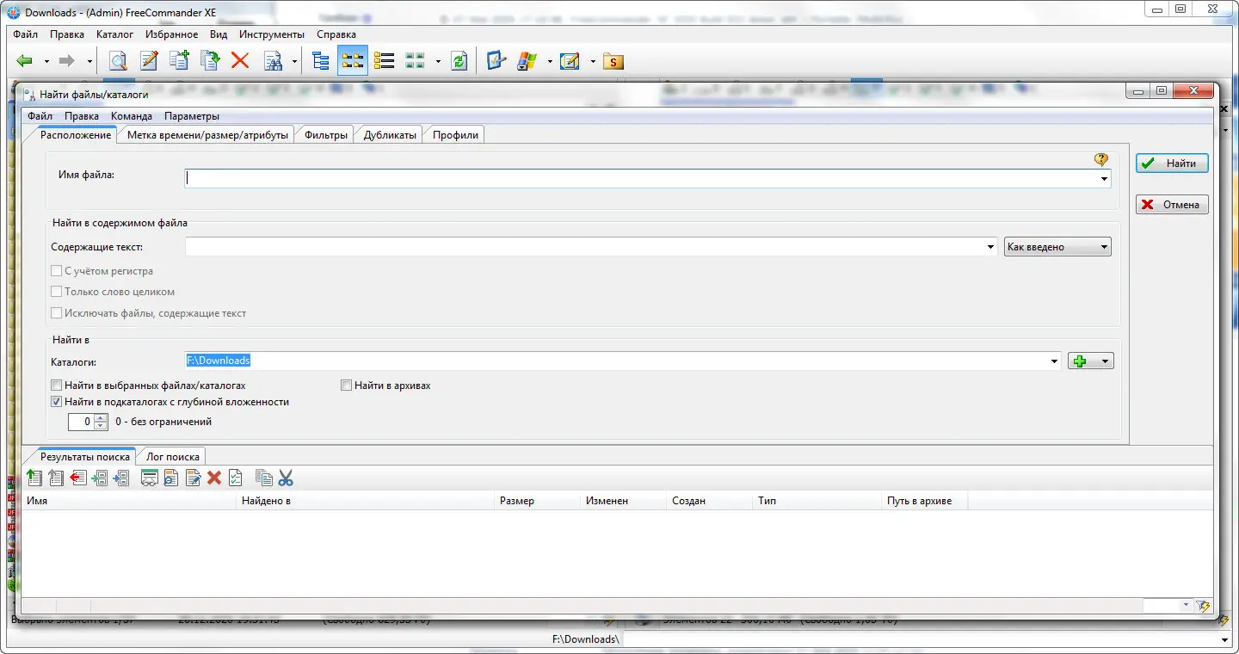This screenshot has height=654, width=1239.
Task: Uncheck 'Найти в подкаталогах с глубиной вложенности'
Action: click(56, 401)
